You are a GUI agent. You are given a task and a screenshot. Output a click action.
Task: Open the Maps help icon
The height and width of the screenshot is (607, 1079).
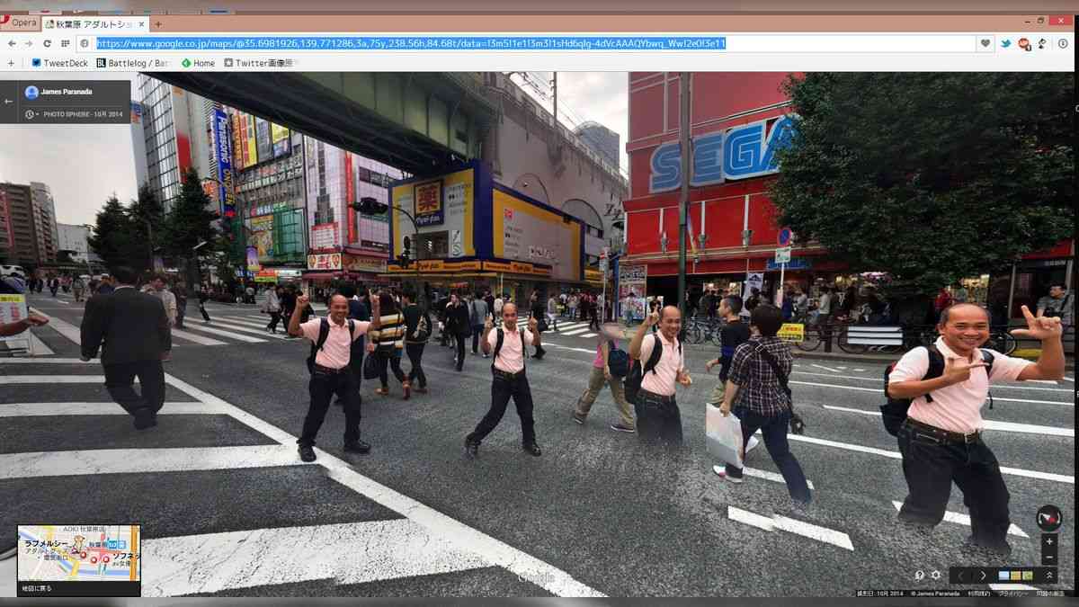pos(920,576)
